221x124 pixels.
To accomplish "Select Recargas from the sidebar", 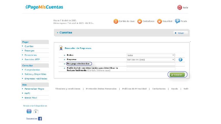I will (x=29, y=51).
